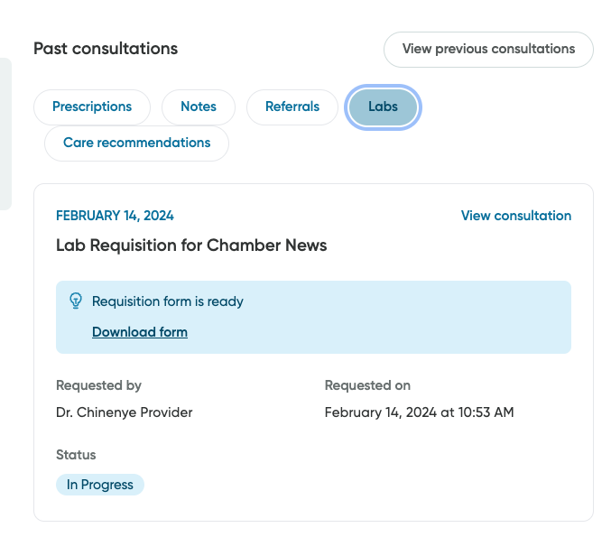Click the Status label
The image size is (611, 537).
(x=76, y=455)
